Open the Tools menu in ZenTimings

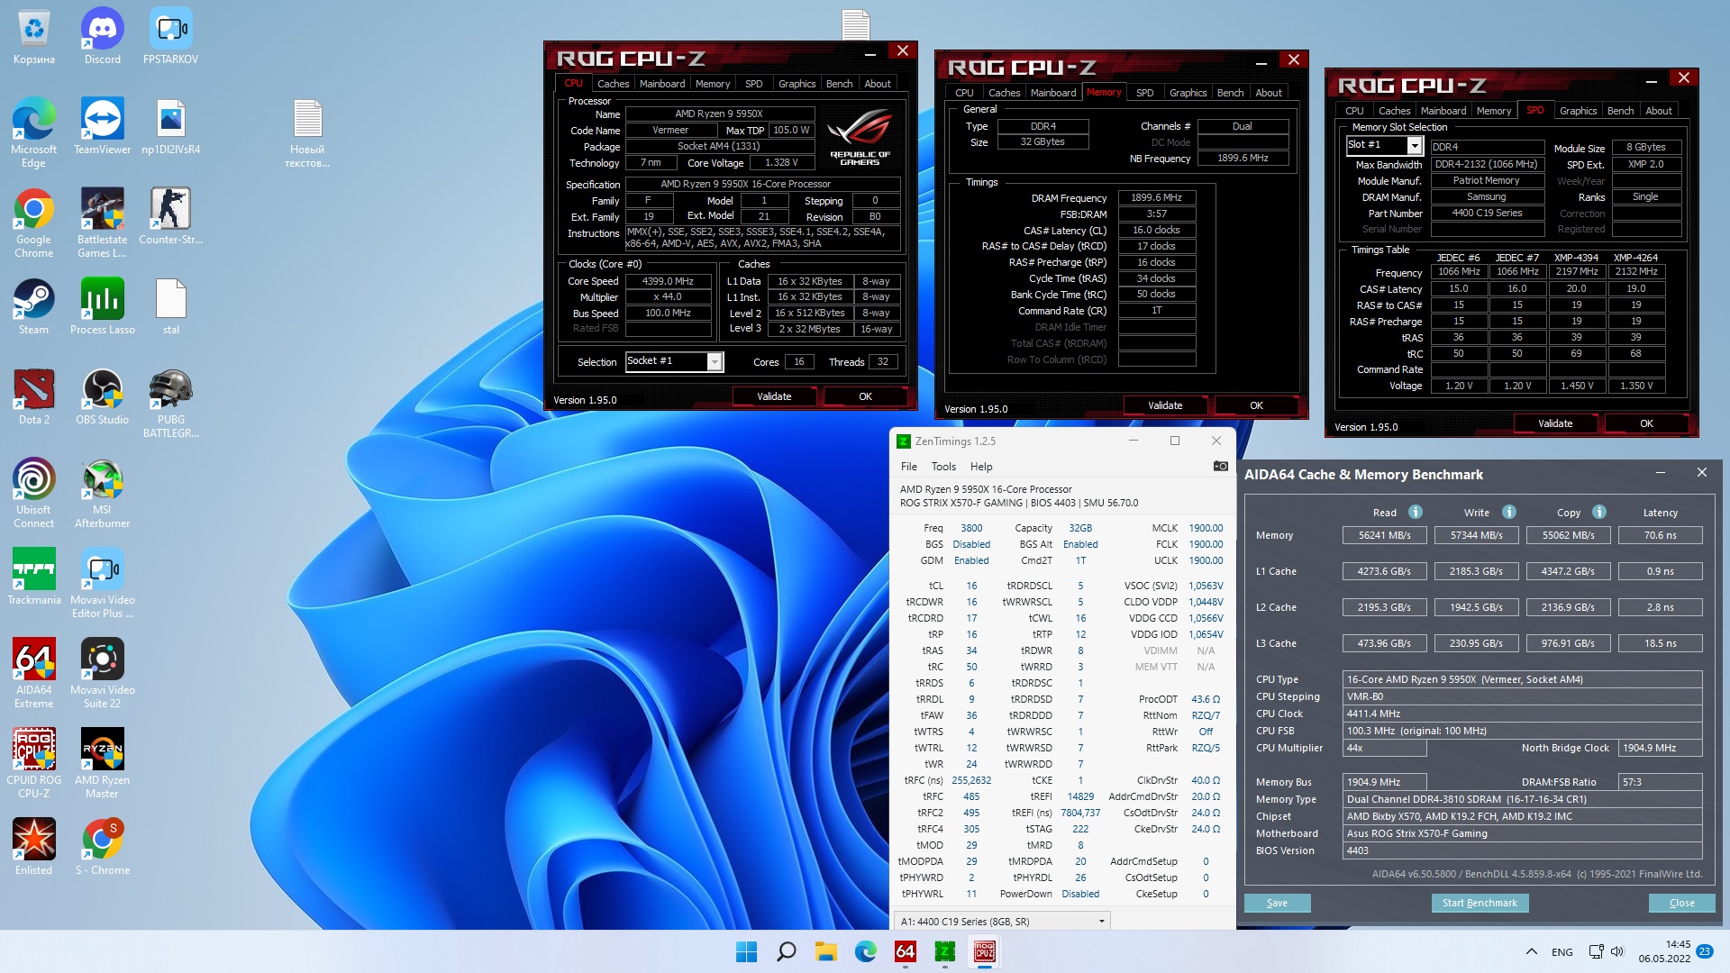click(942, 466)
